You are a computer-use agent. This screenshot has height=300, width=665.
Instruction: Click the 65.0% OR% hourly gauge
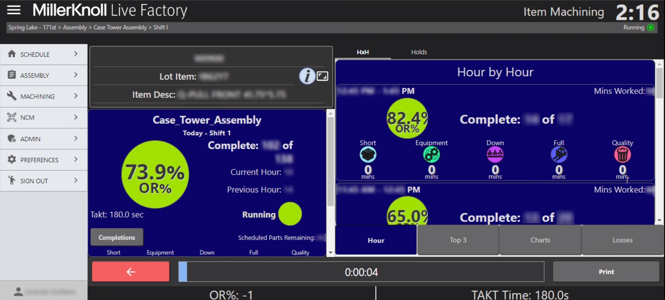pyautogui.click(x=407, y=211)
